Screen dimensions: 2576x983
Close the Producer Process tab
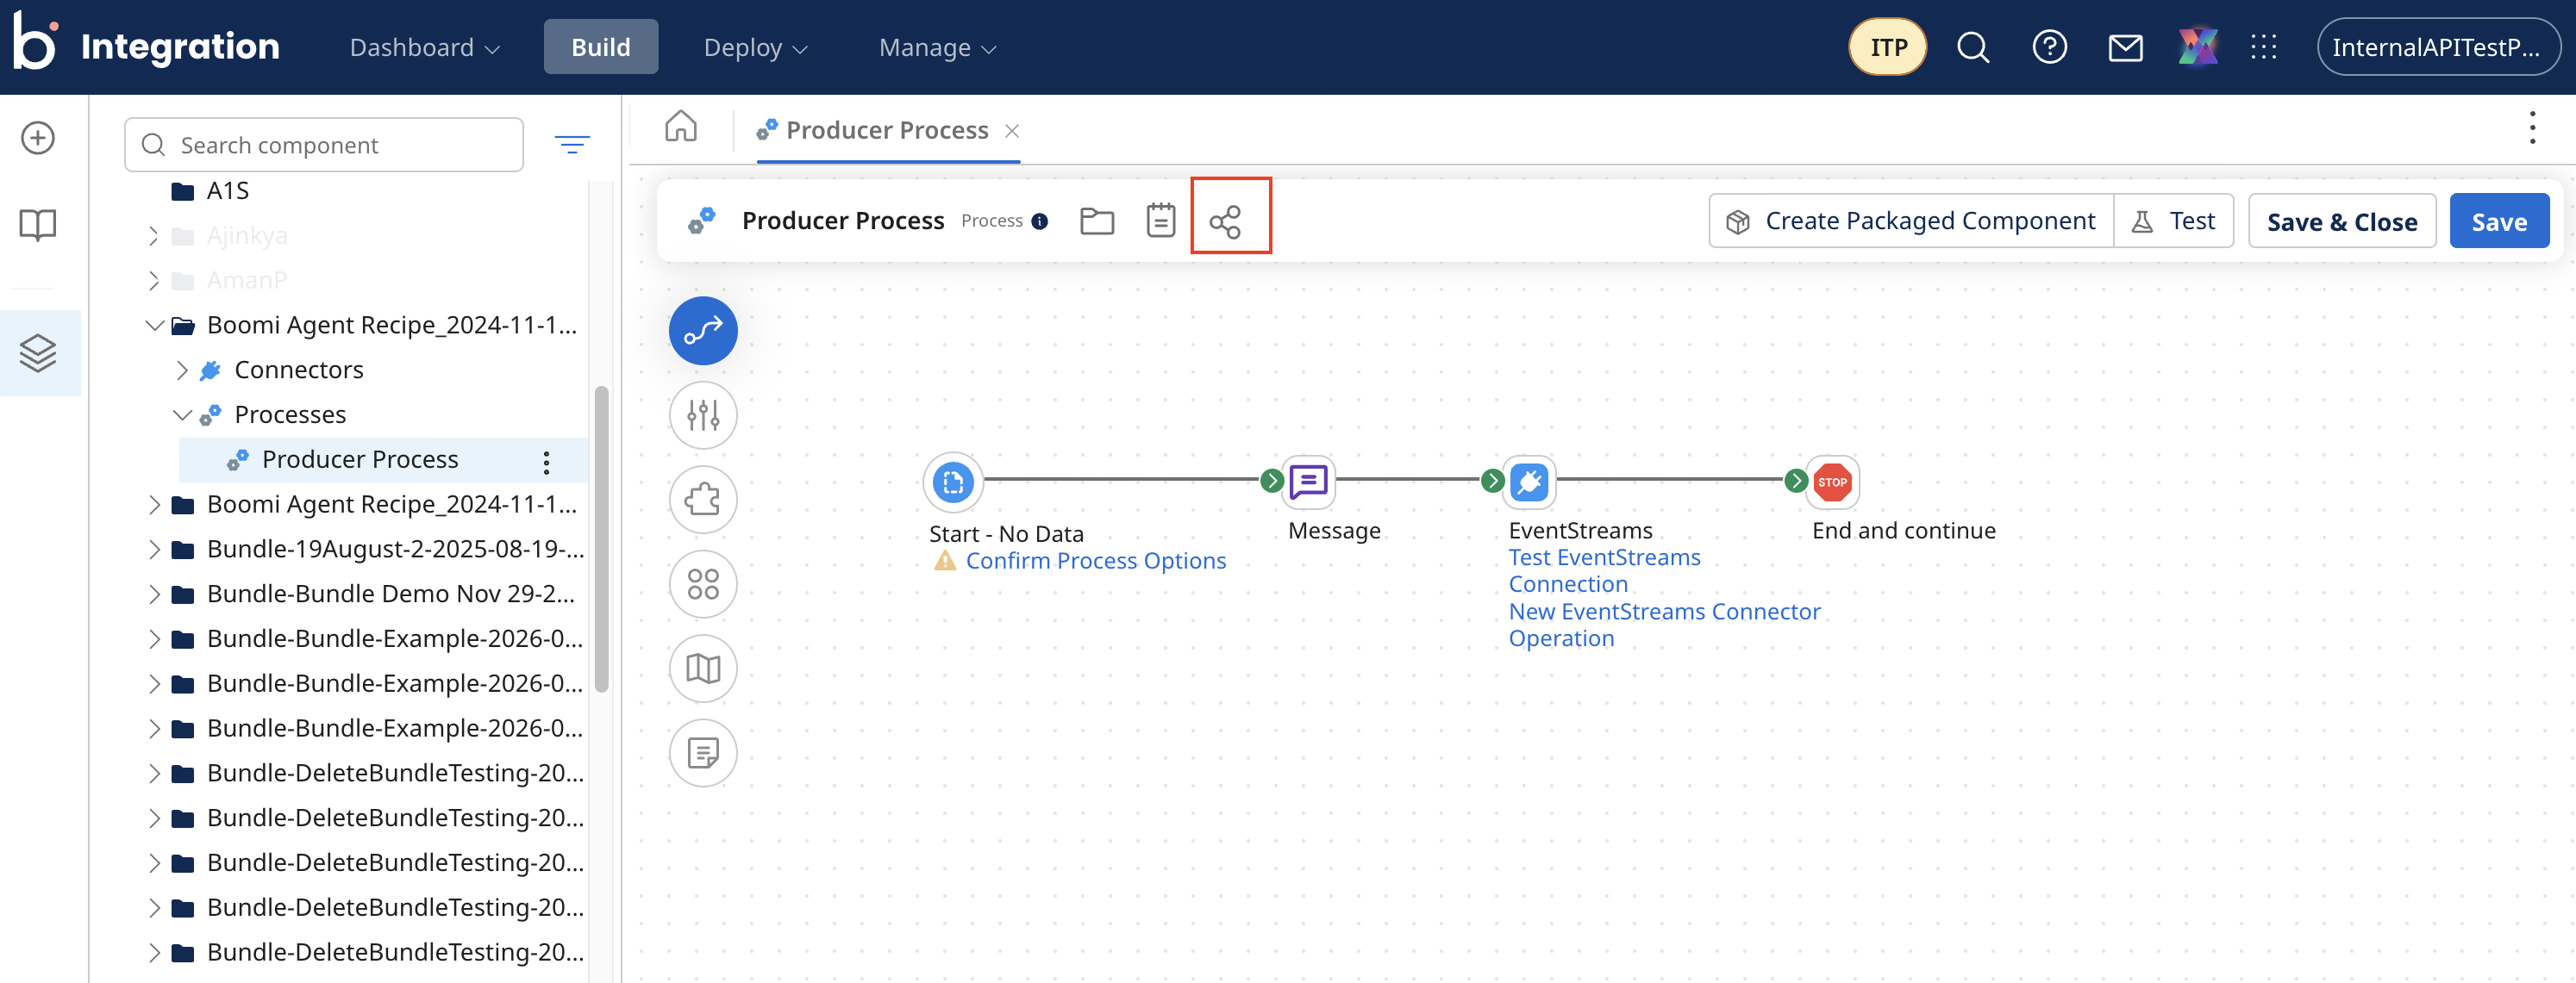click(x=1012, y=131)
